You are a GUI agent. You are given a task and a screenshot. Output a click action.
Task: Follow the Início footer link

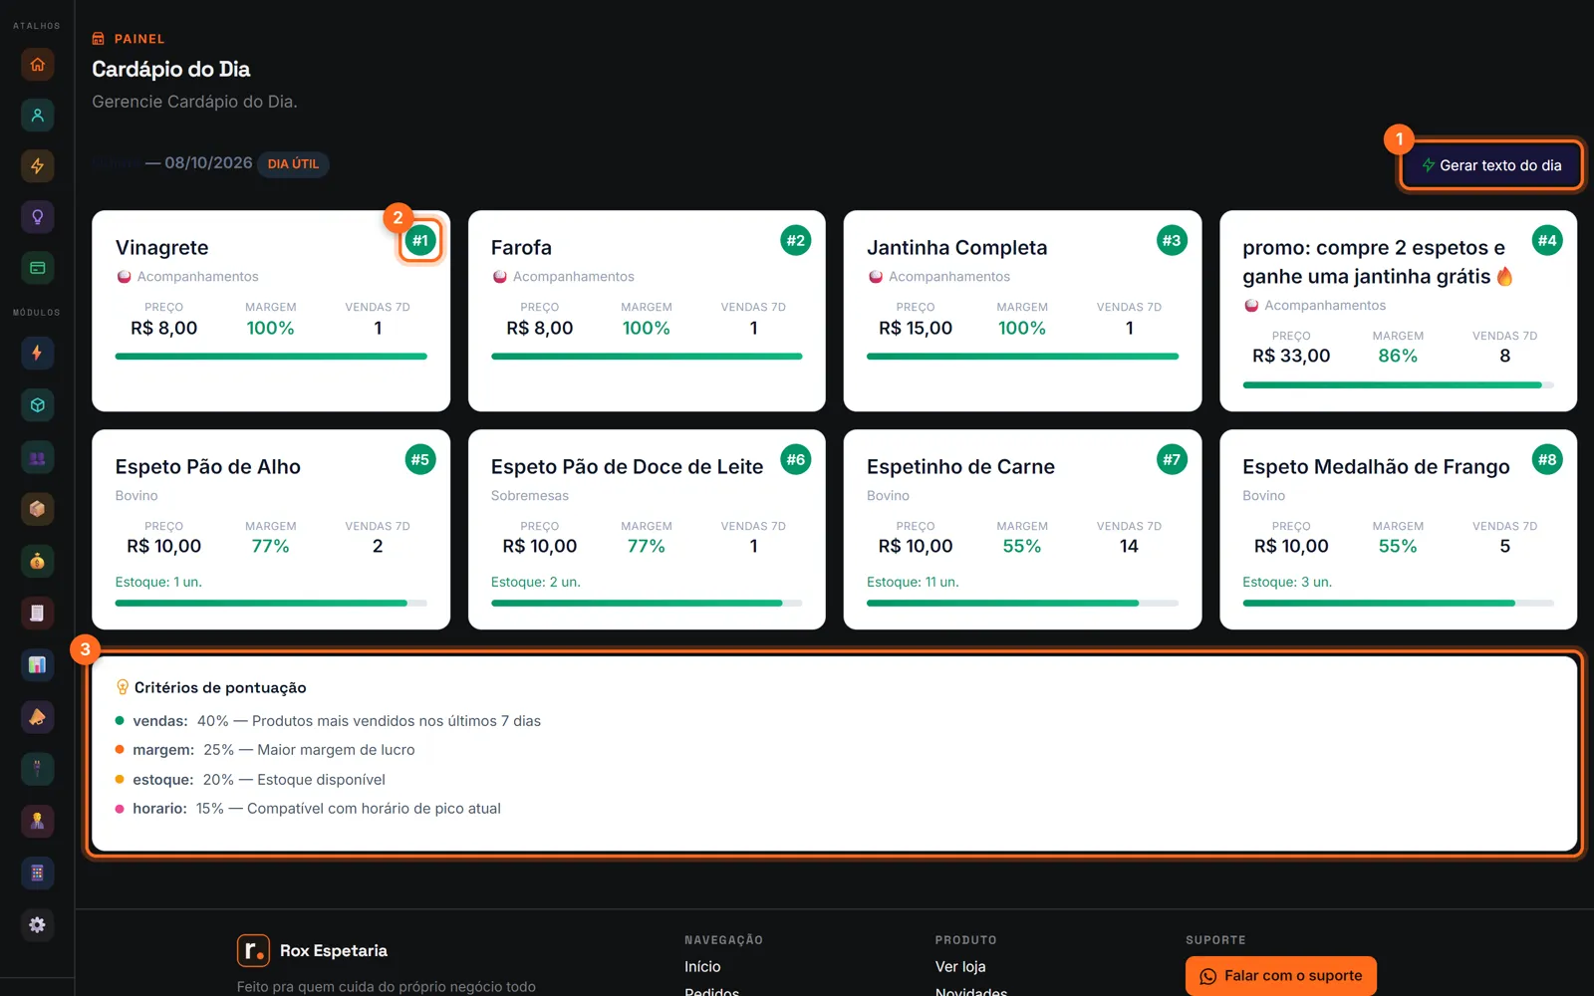702,966
